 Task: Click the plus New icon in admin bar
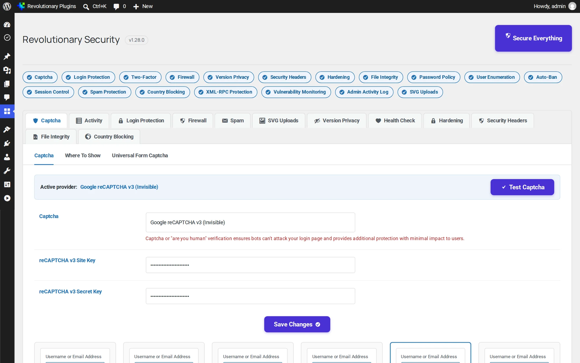[x=136, y=6]
